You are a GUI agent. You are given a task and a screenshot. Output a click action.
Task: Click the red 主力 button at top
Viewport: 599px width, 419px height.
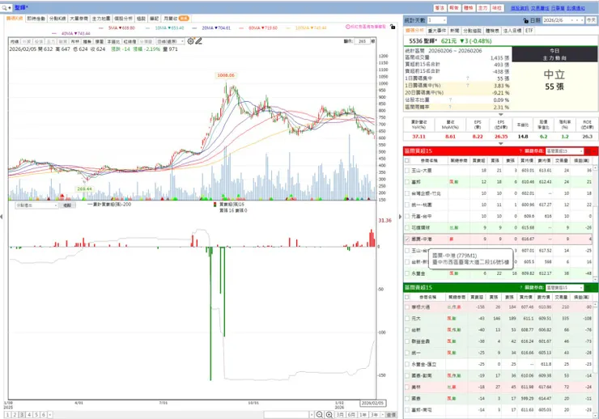(x=483, y=8)
